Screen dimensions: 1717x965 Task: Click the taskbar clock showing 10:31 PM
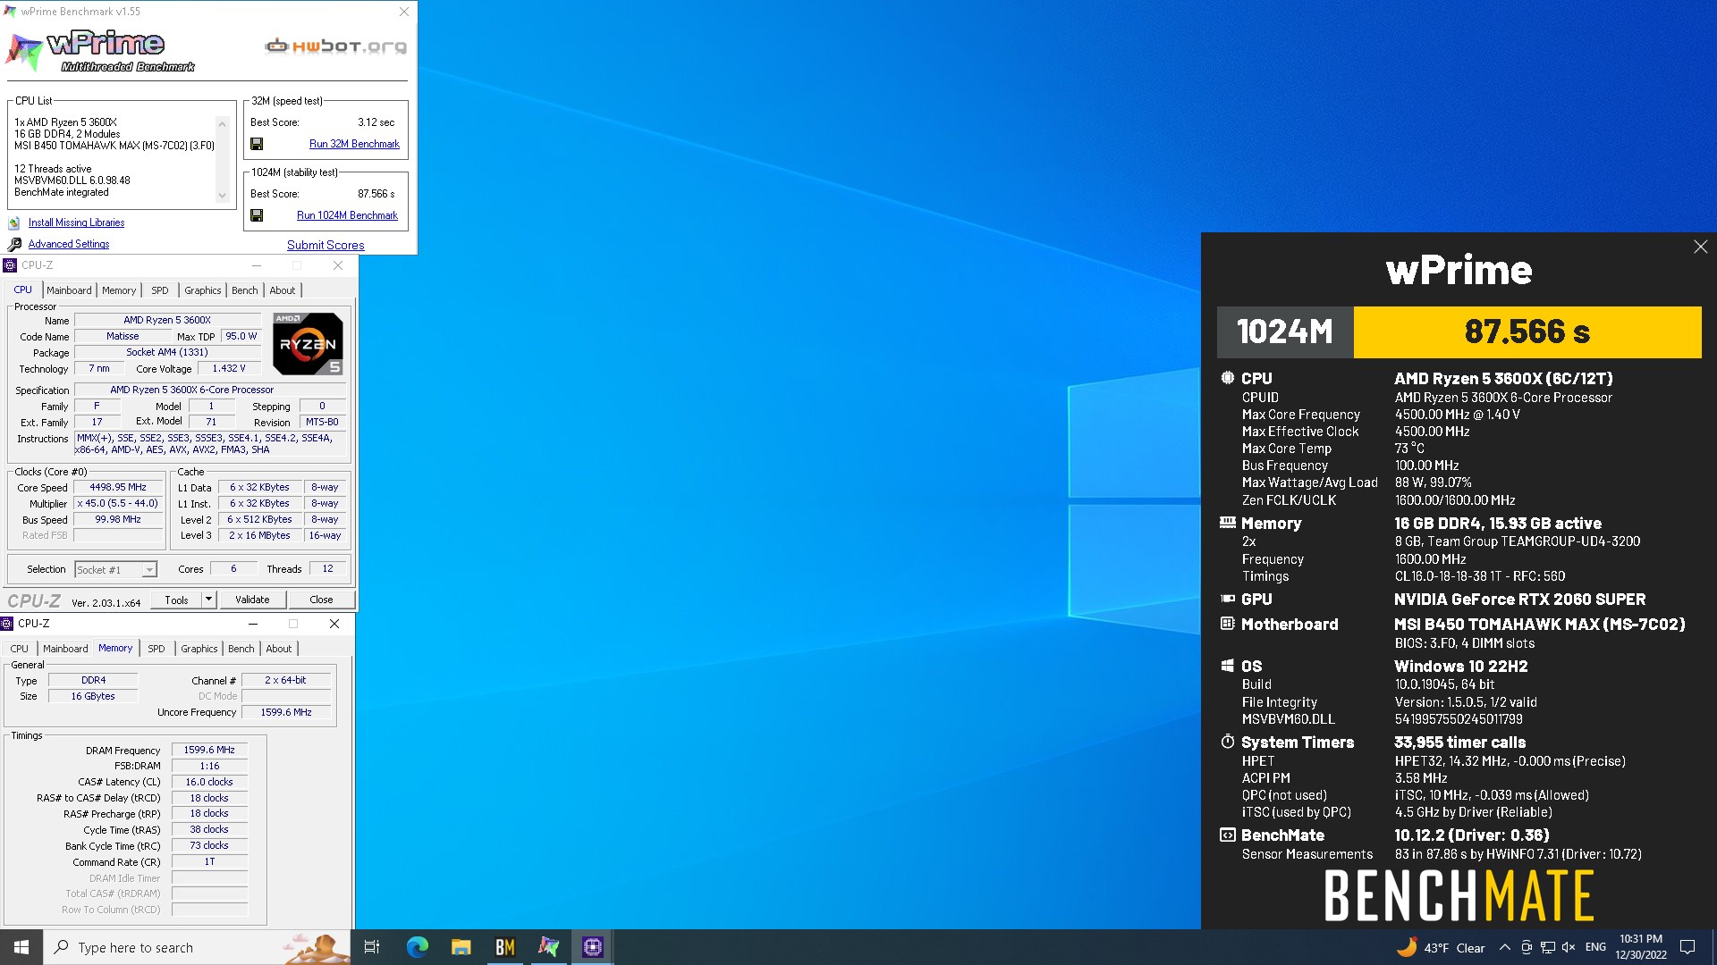[x=1640, y=947]
